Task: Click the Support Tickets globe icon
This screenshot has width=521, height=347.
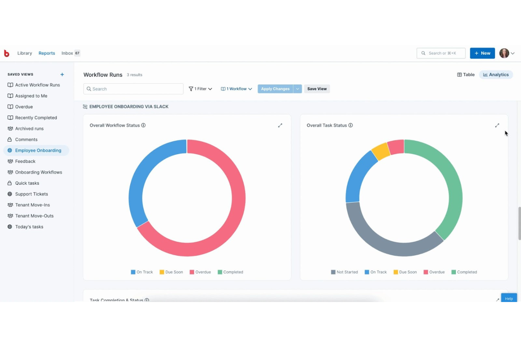Action: 10,194
